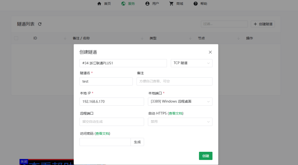Sort by 节点 column arrow
298x165 pixels.
click(238, 38)
